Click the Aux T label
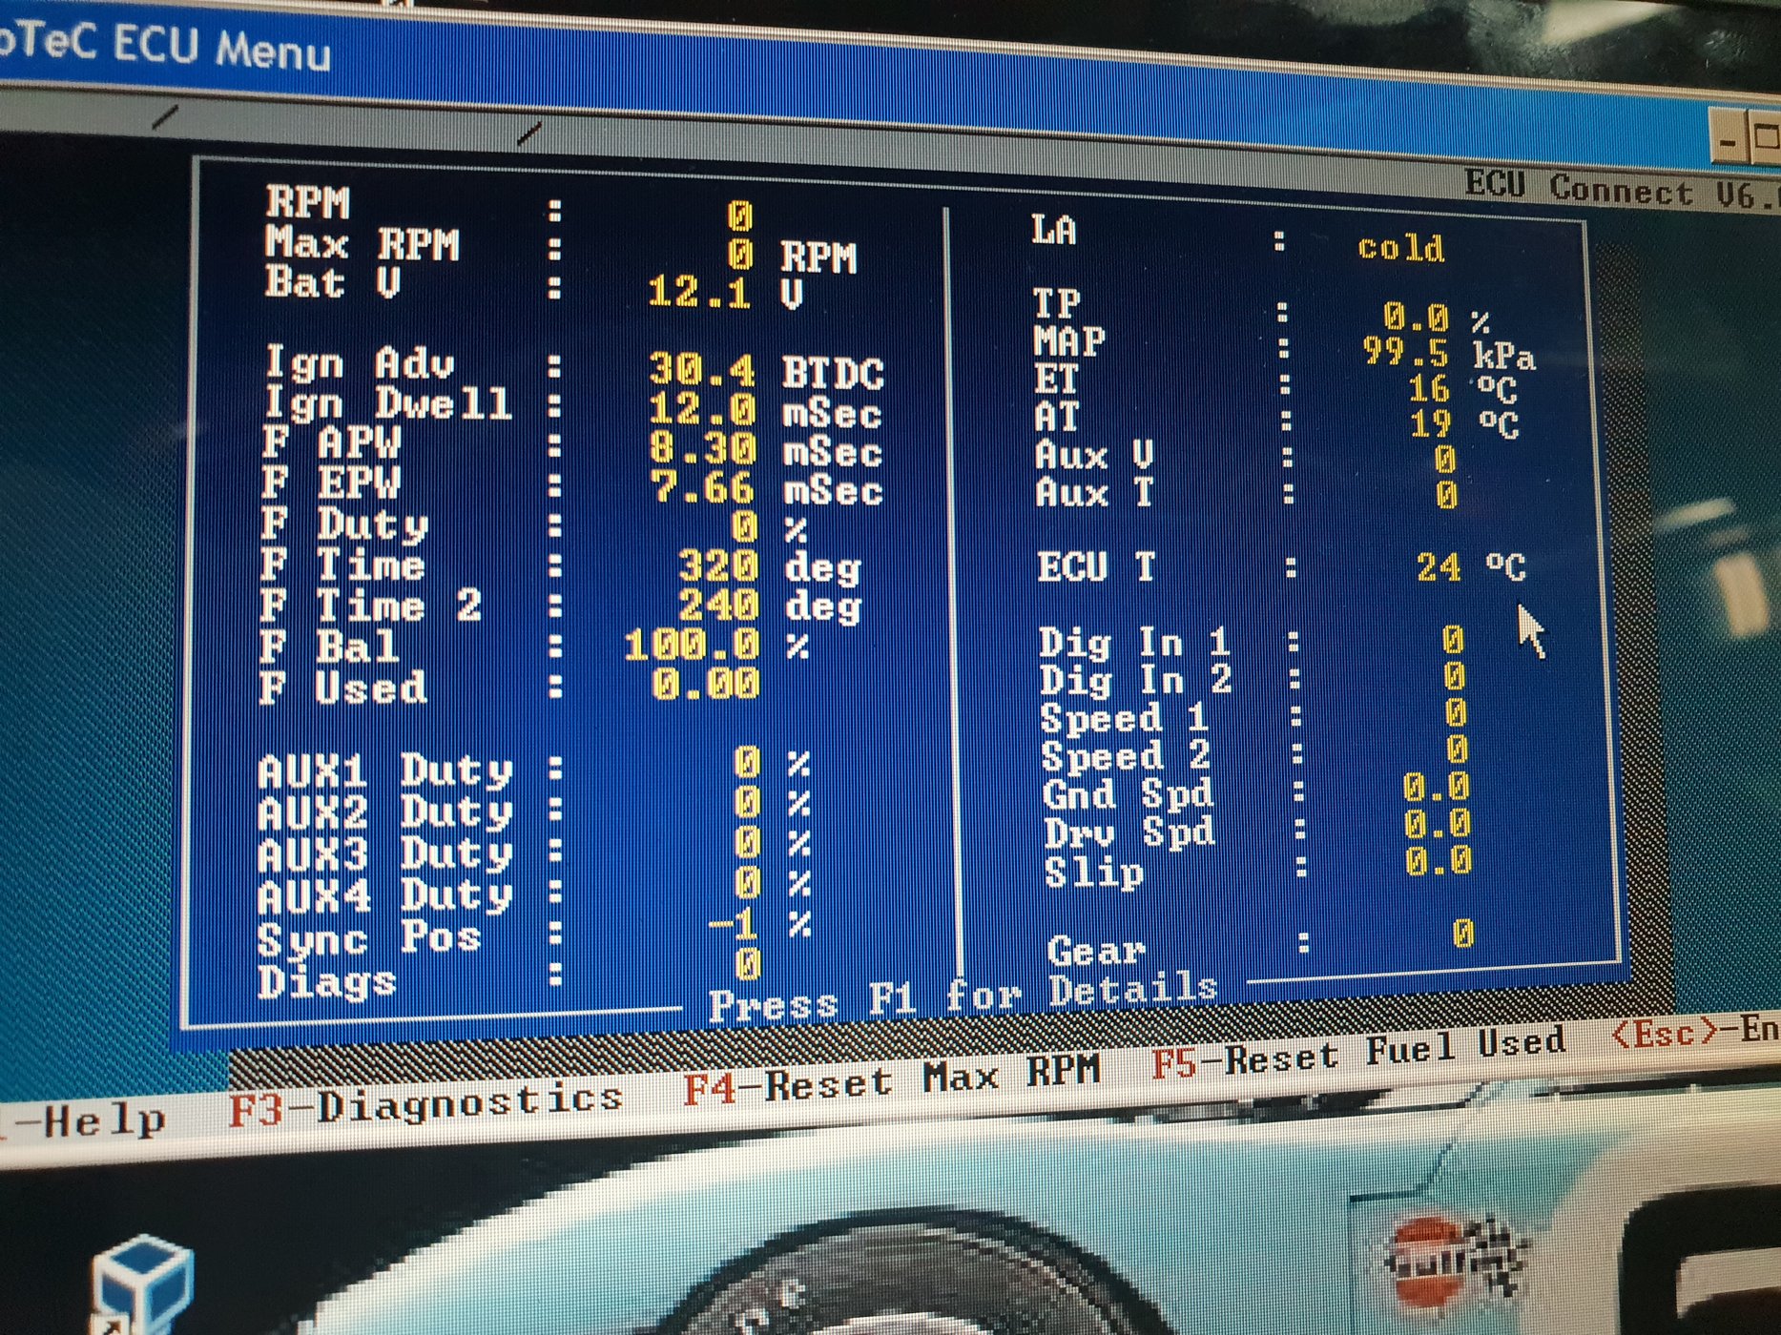The width and height of the screenshot is (1781, 1335). point(1094,492)
